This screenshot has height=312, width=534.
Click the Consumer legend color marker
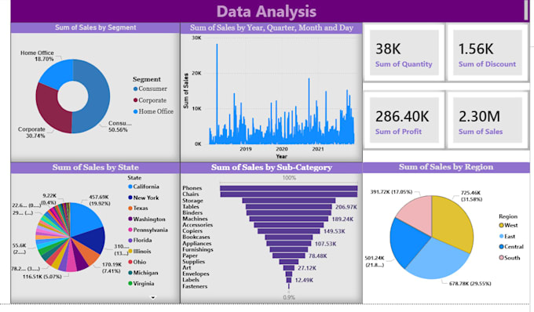135,89
